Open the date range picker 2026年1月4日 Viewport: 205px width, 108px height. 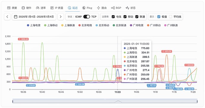point(34,17)
